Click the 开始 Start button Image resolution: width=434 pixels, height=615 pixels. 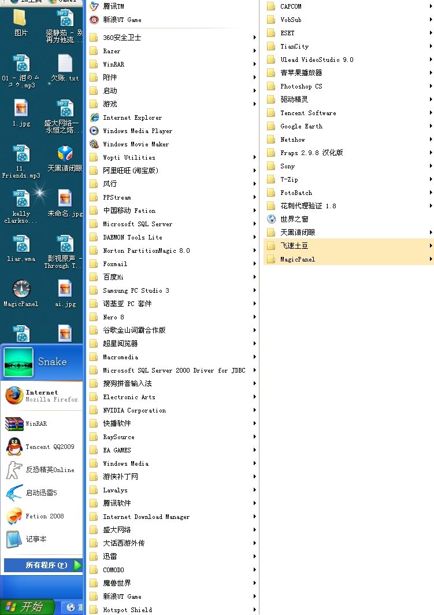[x=27, y=607]
